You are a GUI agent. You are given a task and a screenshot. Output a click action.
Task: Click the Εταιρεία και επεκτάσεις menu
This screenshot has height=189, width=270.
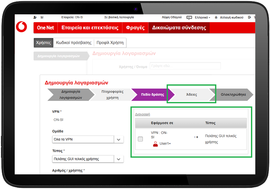click(x=90, y=28)
